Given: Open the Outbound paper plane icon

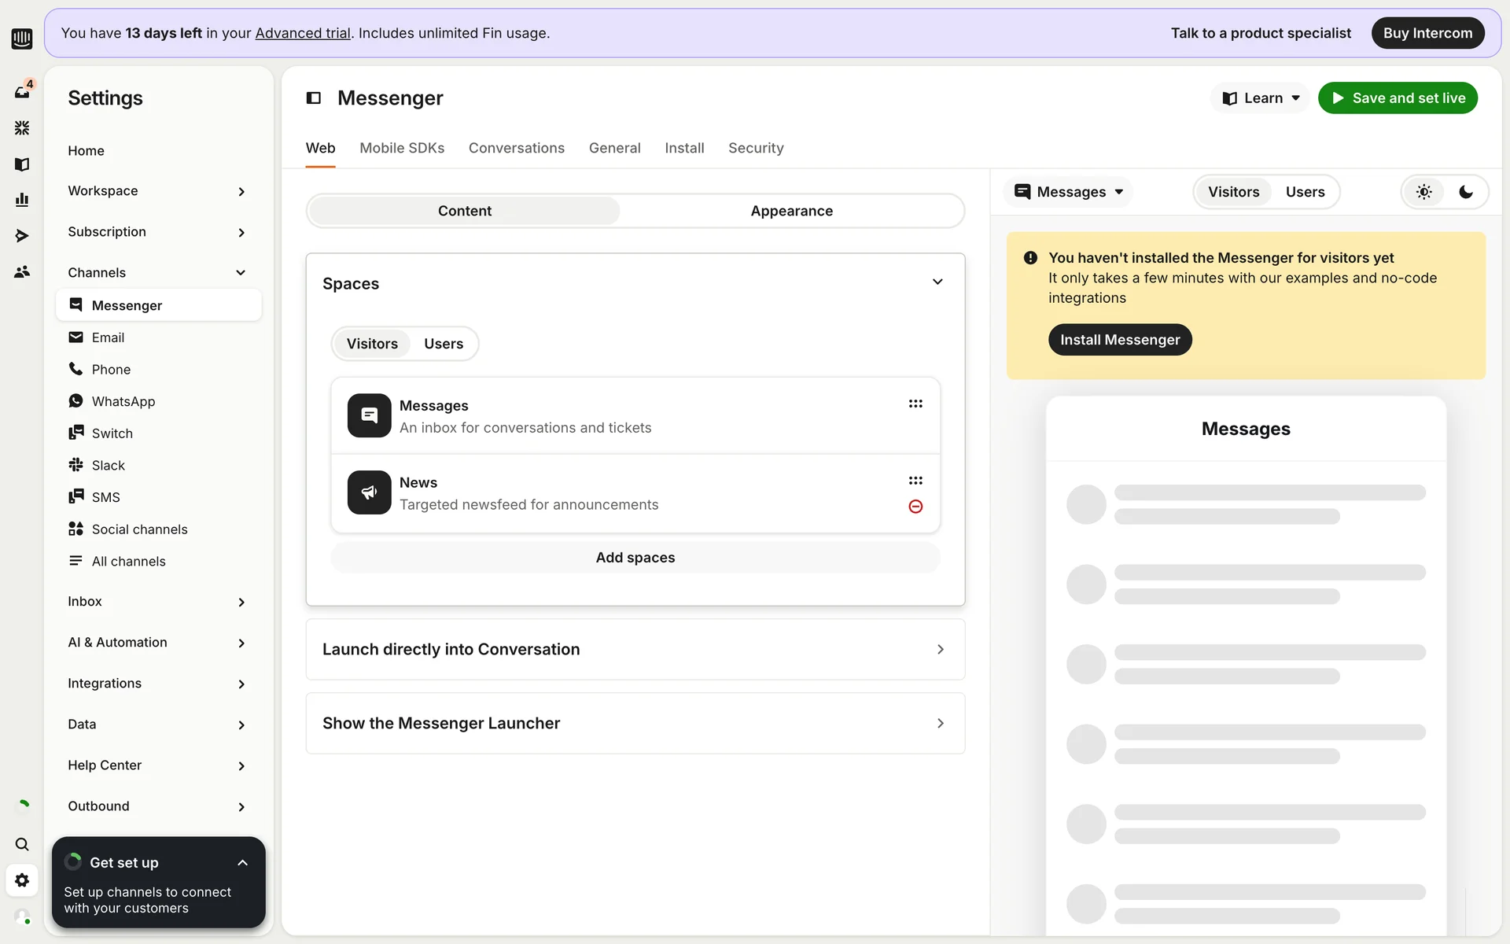Looking at the screenshot, I should 22,236.
